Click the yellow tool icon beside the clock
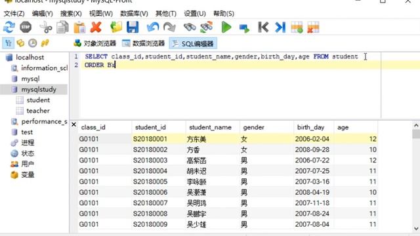Image resolution: width=420 pixels, height=236 pixels. click(45, 43)
